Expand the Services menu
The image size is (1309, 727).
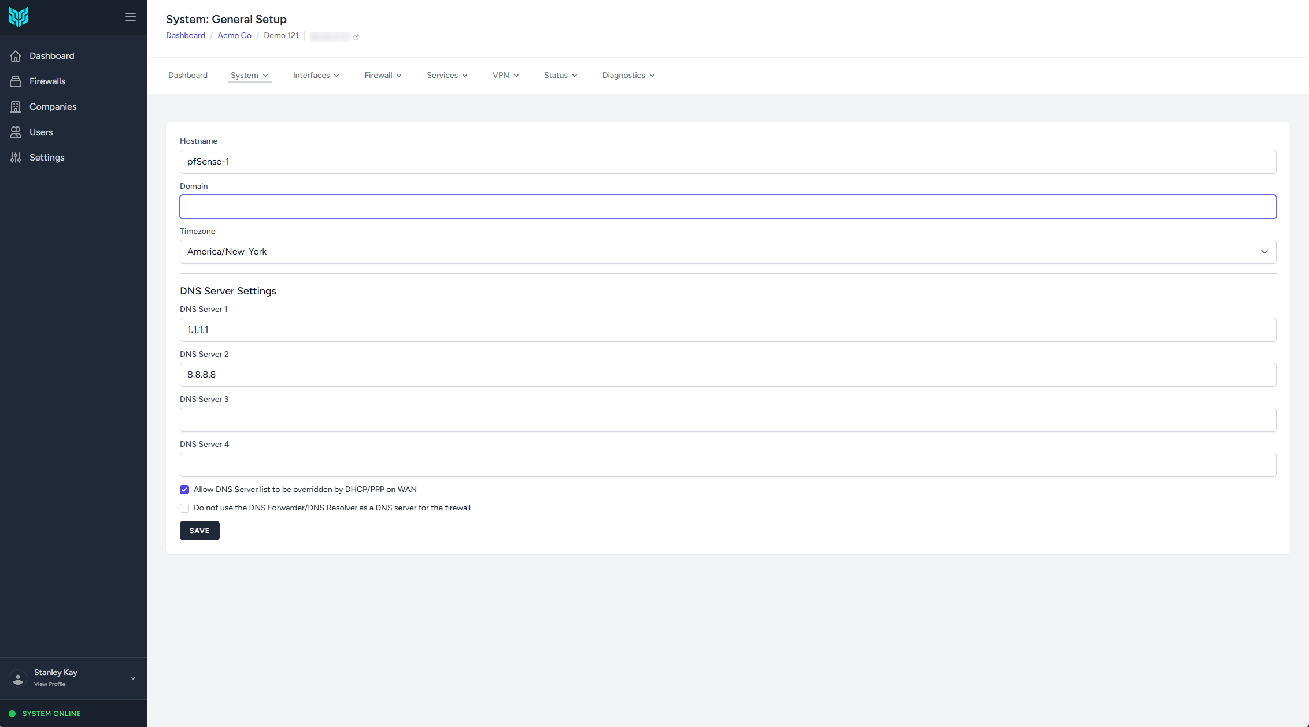[x=447, y=76]
